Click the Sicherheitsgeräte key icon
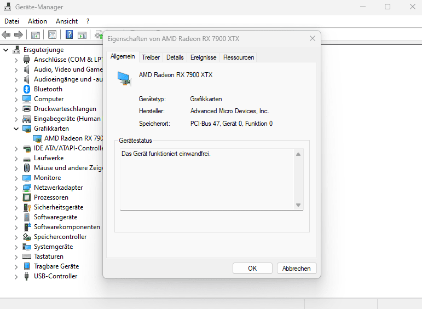The image size is (422, 309). tap(27, 207)
